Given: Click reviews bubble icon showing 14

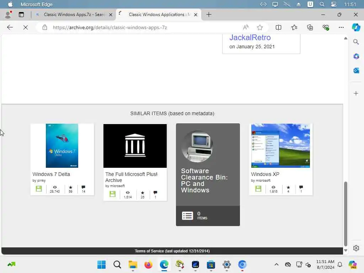Looking at the screenshot, I should [83, 187].
